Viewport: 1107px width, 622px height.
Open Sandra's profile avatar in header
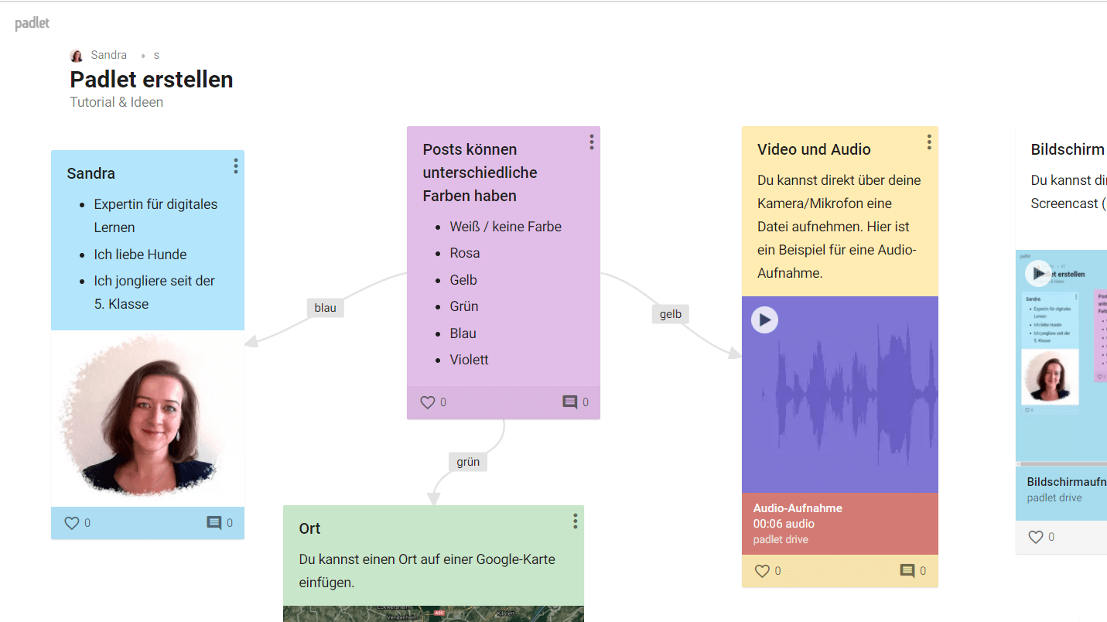(77, 56)
